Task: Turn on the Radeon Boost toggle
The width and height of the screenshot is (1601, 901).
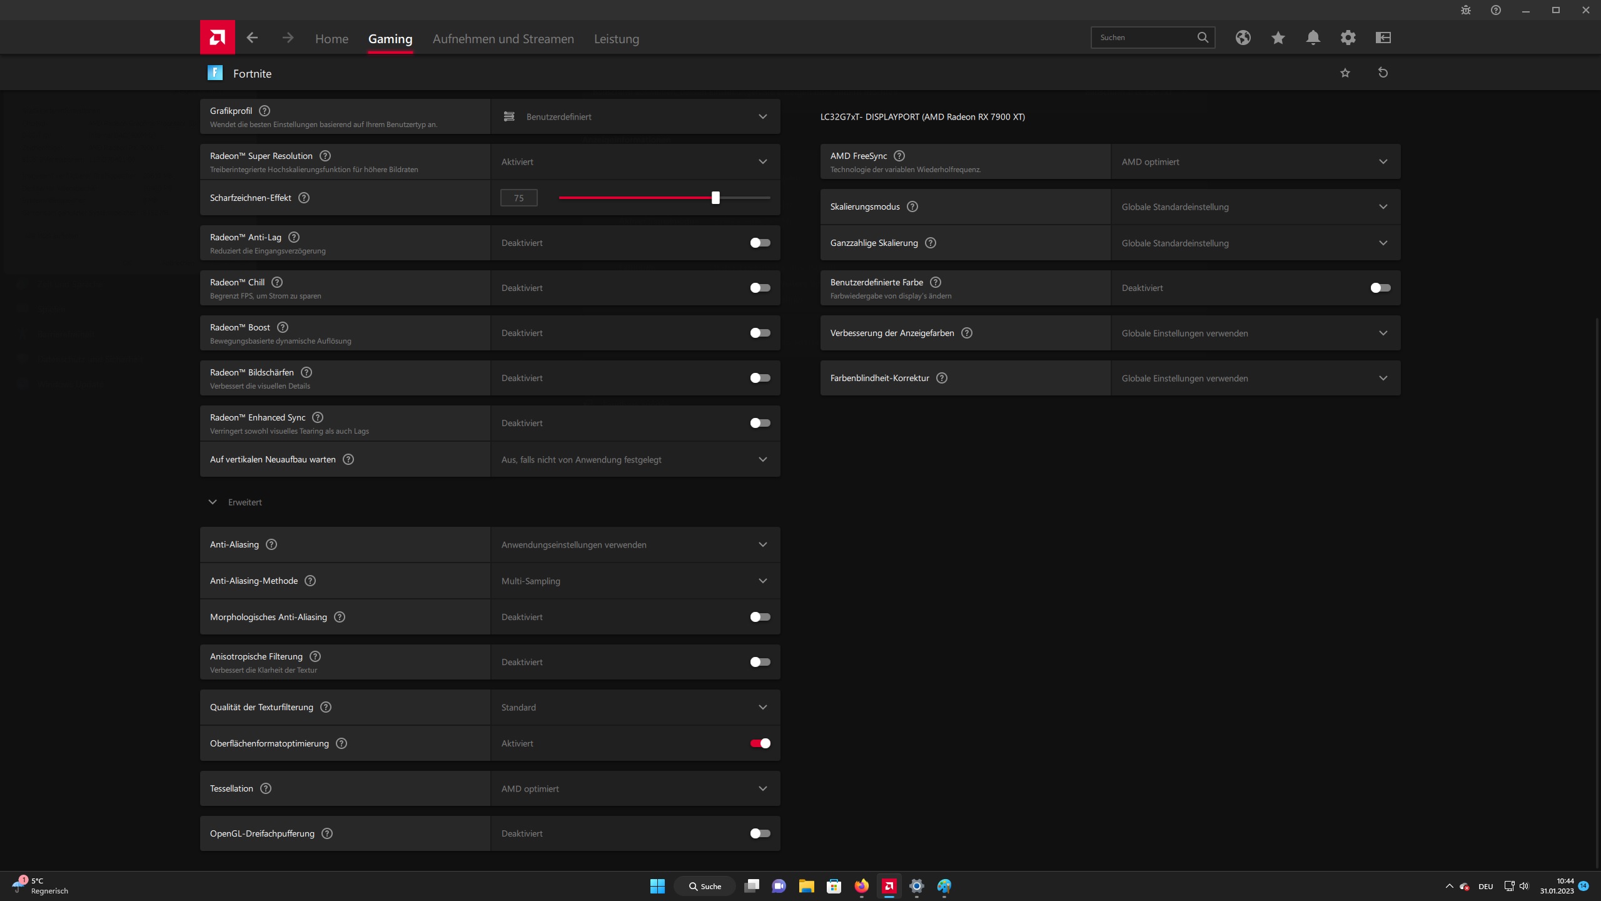Action: pos(760,333)
